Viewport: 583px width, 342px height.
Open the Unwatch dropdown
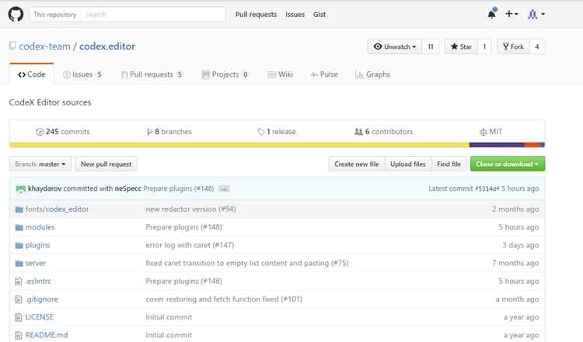pos(394,47)
